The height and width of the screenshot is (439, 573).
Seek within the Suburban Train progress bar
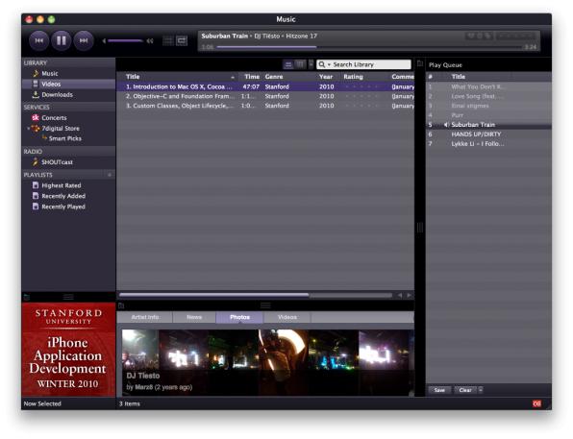pyautogui.click(x=369, y=47)
